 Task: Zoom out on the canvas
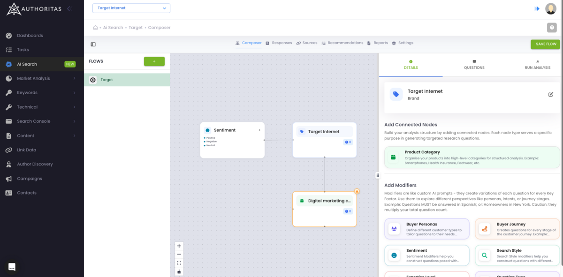(179, 255)
